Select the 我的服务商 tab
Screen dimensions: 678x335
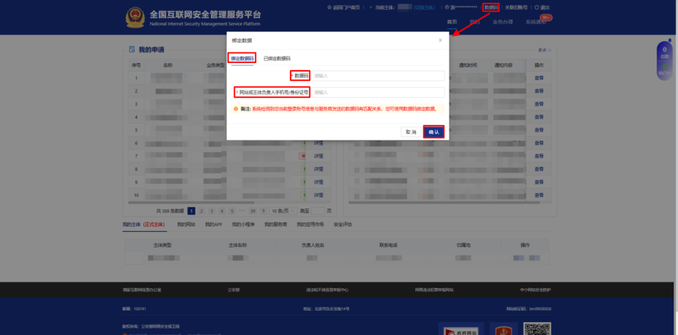point(276,224)
